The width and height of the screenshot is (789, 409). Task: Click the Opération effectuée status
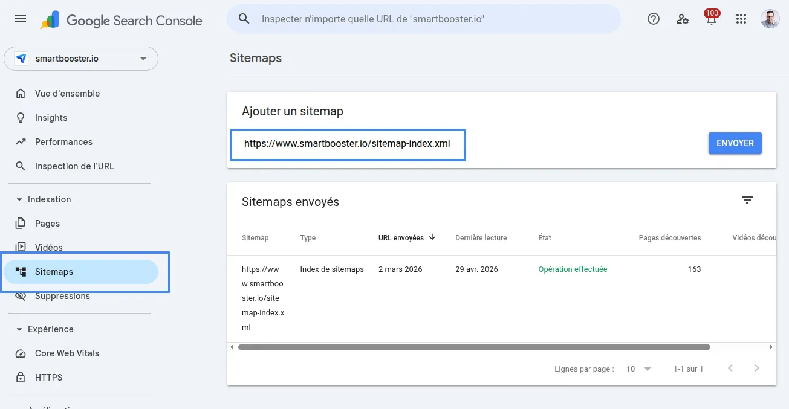click(x=573, y=269)
